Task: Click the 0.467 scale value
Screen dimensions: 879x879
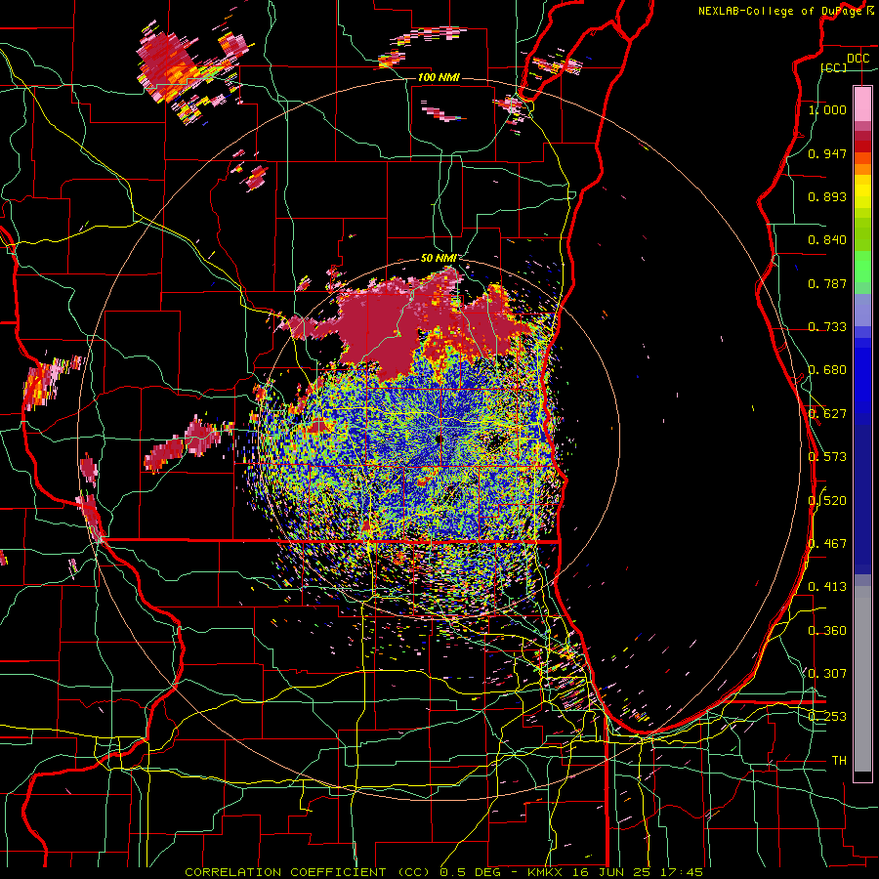Action: pyautogui.click(x=827, y=544)
